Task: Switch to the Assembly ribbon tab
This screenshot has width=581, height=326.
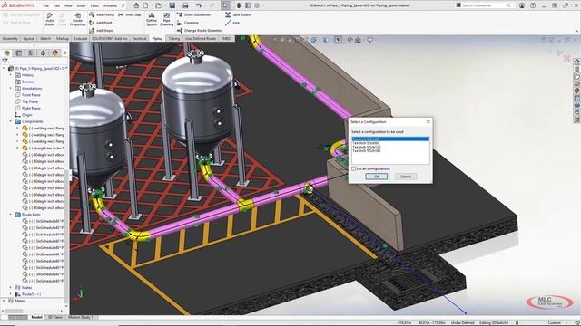Action: click(10, 38)
